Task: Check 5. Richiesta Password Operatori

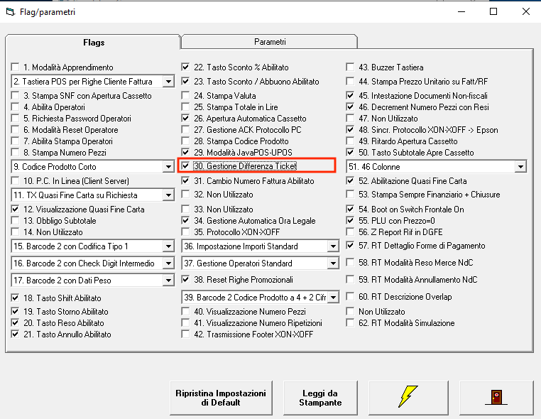Action: click(15, 118)
